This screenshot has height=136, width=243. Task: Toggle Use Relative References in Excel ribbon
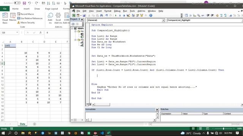[30, 19]
